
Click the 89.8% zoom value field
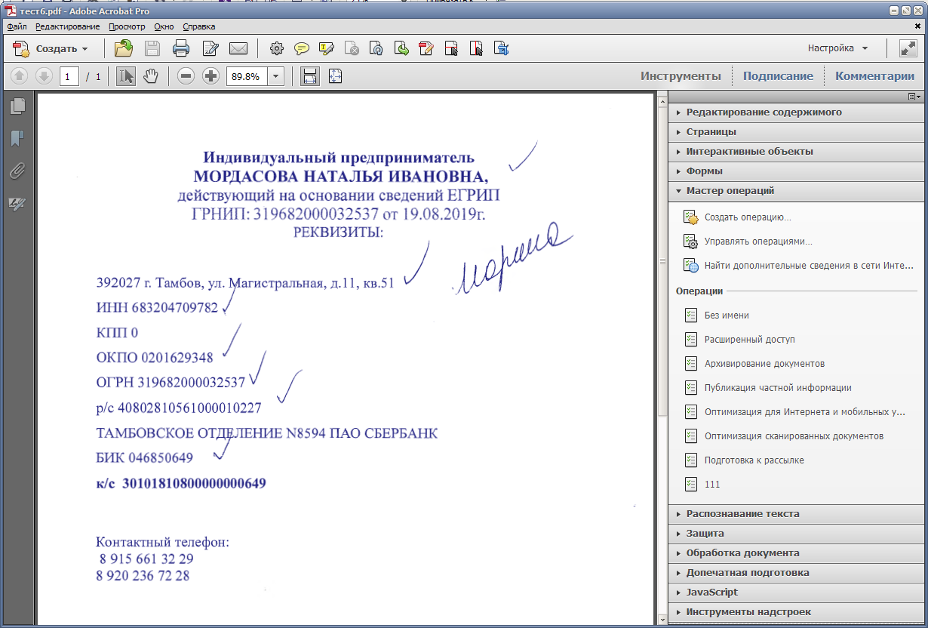pyautogui.click(x=247, y=76)
